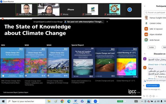Click 'Ahjam Abdellah' name in participants
This screenshot has height=104, width=166.
155,34
